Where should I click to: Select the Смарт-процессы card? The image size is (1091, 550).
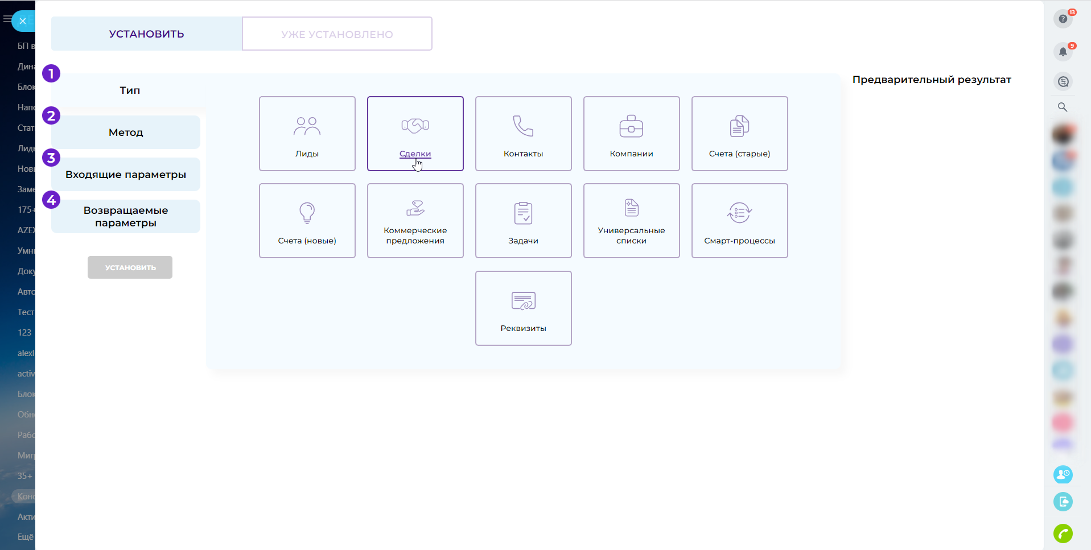(739, 221)
